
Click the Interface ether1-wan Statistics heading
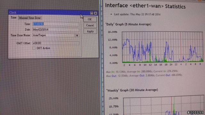pos(145,6)
